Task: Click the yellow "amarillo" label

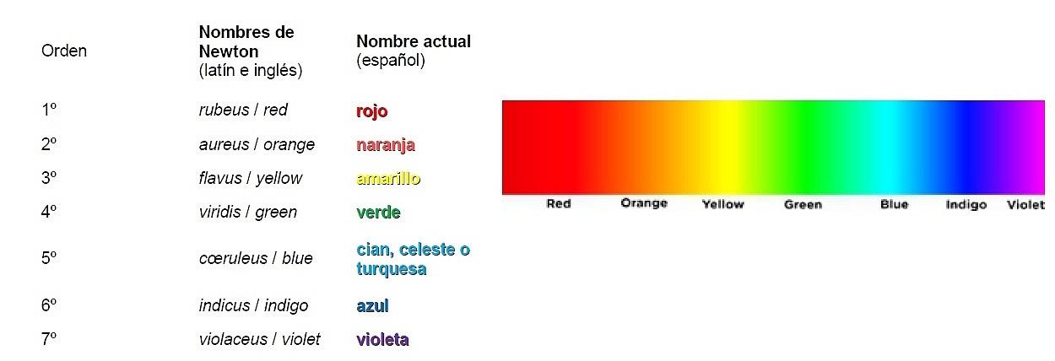Action: [x=388, y=179]
